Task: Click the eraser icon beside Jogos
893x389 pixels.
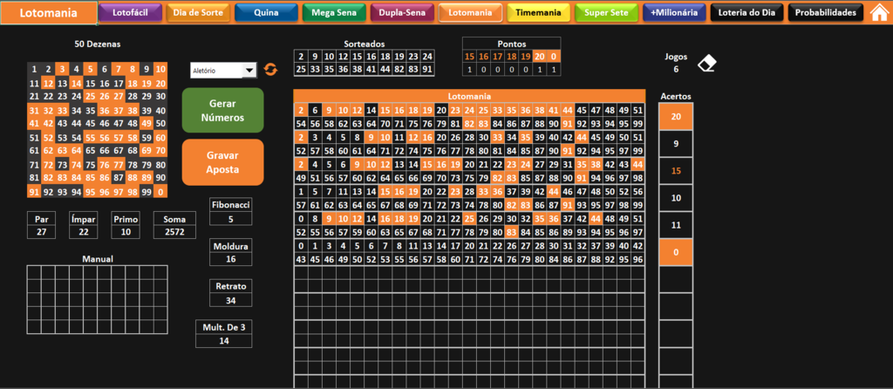Action: [x=706, y=63]
